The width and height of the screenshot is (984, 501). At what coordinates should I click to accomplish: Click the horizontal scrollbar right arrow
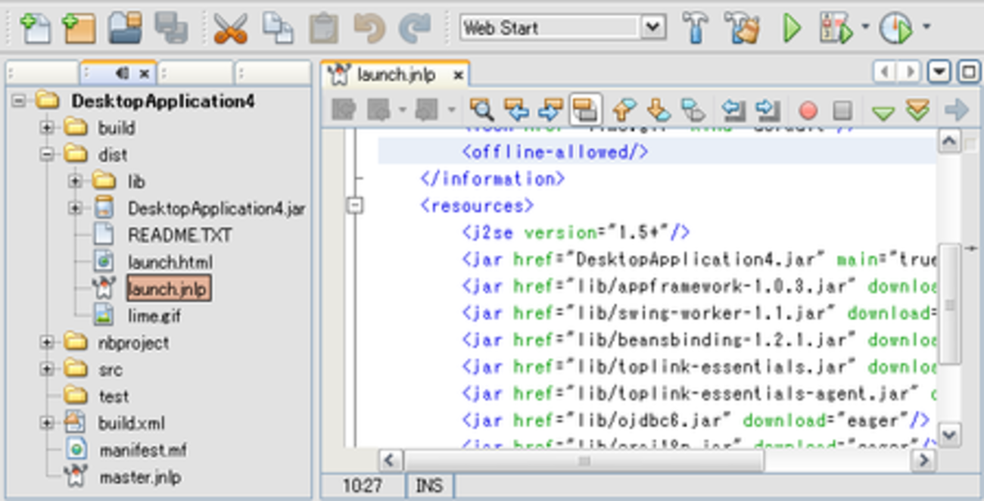[x=923, y=459]
